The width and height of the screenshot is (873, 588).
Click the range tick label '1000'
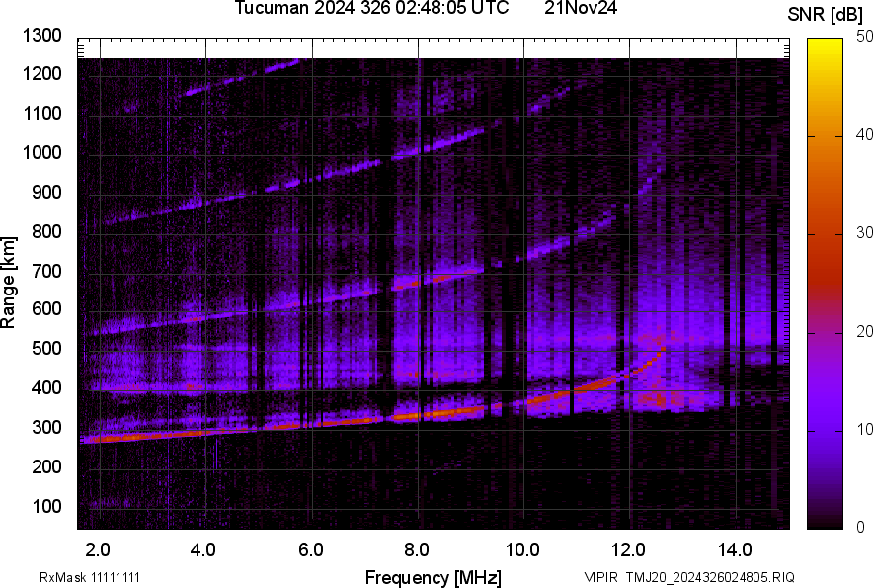[41, 152]
